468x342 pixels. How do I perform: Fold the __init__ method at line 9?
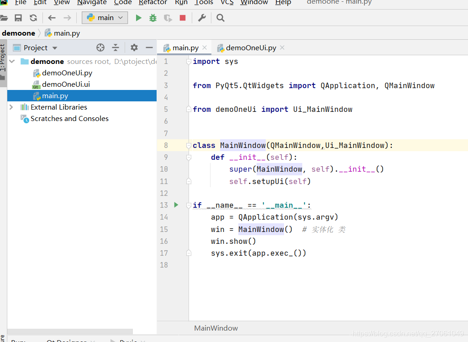click(189, 157)
